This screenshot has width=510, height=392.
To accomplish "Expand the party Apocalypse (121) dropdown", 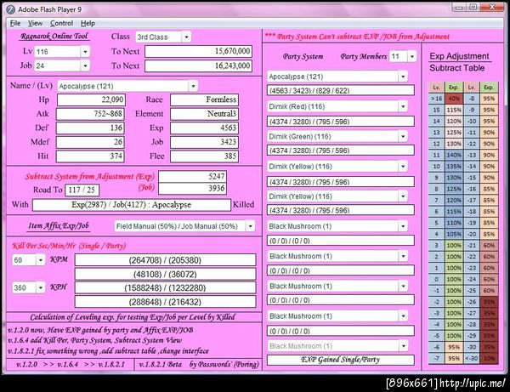I will coord(403,77).
